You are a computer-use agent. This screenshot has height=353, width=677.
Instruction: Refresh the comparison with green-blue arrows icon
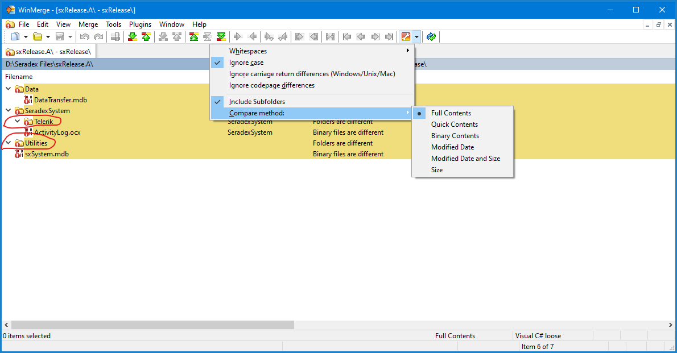431,37
